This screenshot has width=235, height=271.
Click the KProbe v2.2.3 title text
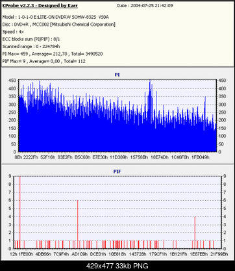tap(40, 6)
